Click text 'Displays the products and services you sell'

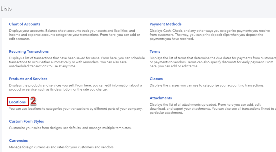[x=42, y=85]
